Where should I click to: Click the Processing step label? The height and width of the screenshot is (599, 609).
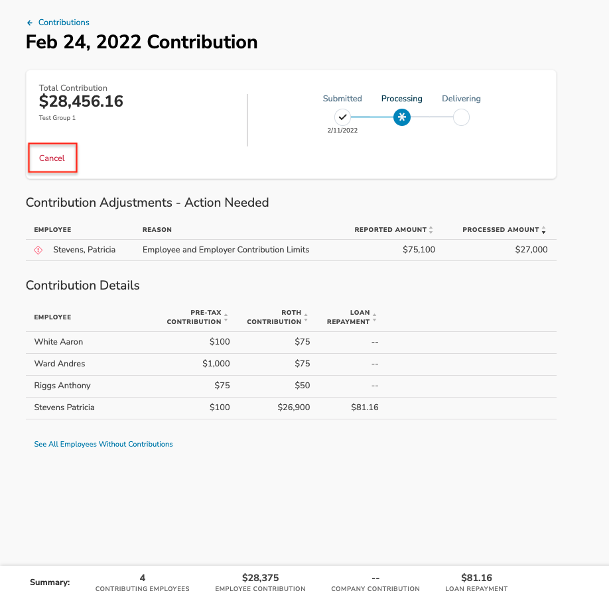(401, 99)
